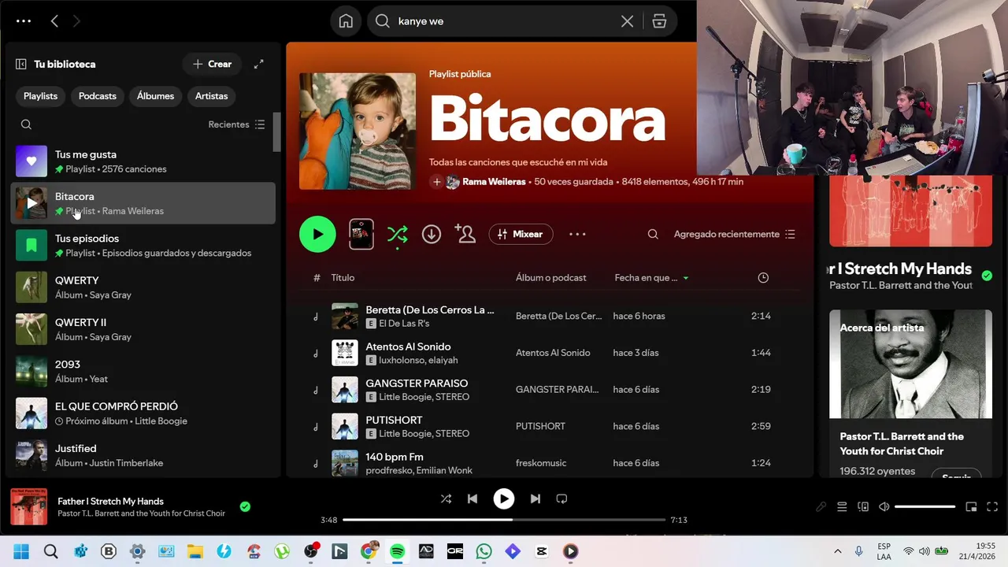Open Rama Weileras profile link

pos(494,182)
